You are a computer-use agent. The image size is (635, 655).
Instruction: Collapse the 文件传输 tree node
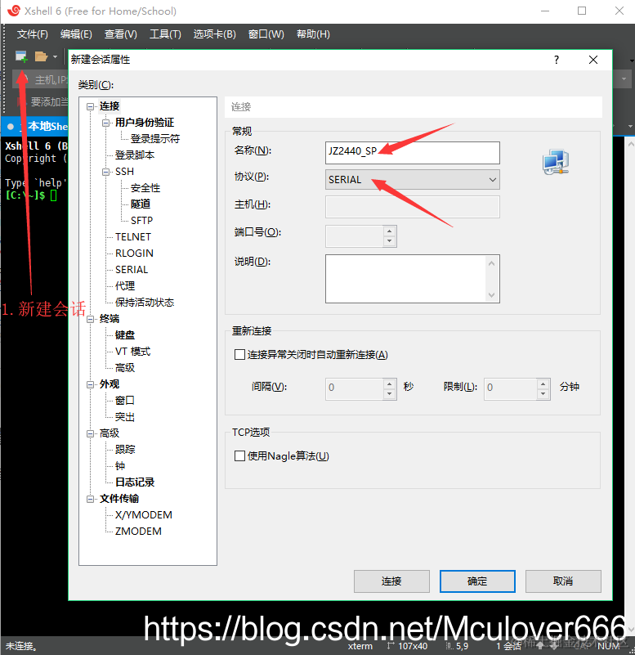point(90,499)
